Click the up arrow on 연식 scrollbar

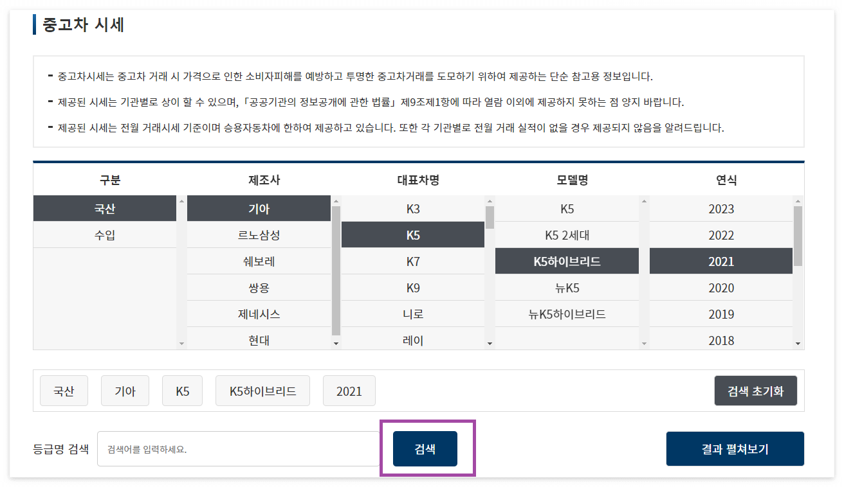coord(798,200)
